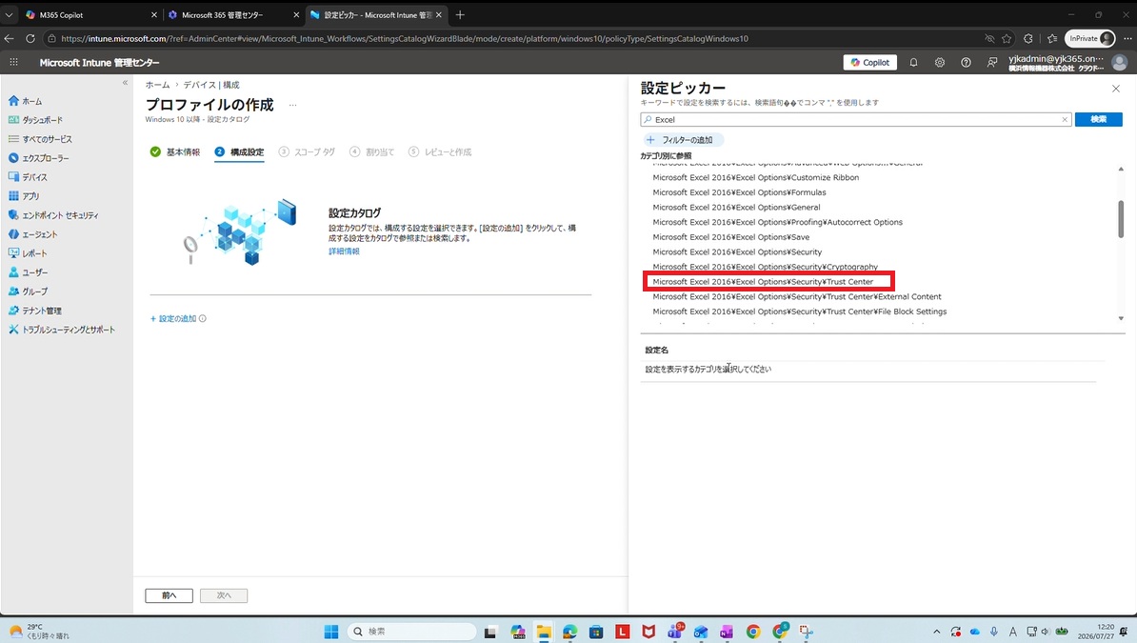Focus the settings picker search field
Image resolution: width=1137 pixels, height=643 pixels.
point(856,120)
